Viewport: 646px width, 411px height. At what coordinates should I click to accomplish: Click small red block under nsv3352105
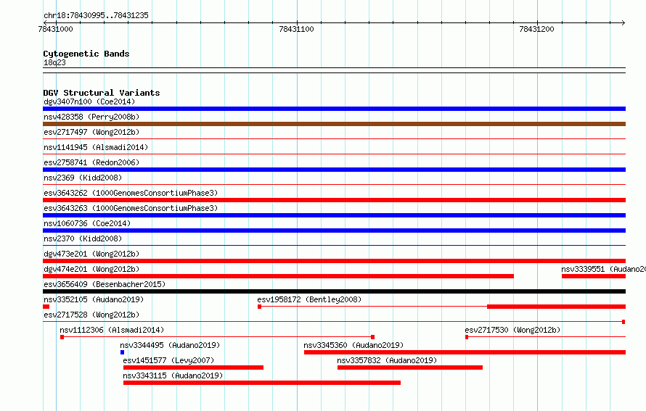click(x=46, y=307)
